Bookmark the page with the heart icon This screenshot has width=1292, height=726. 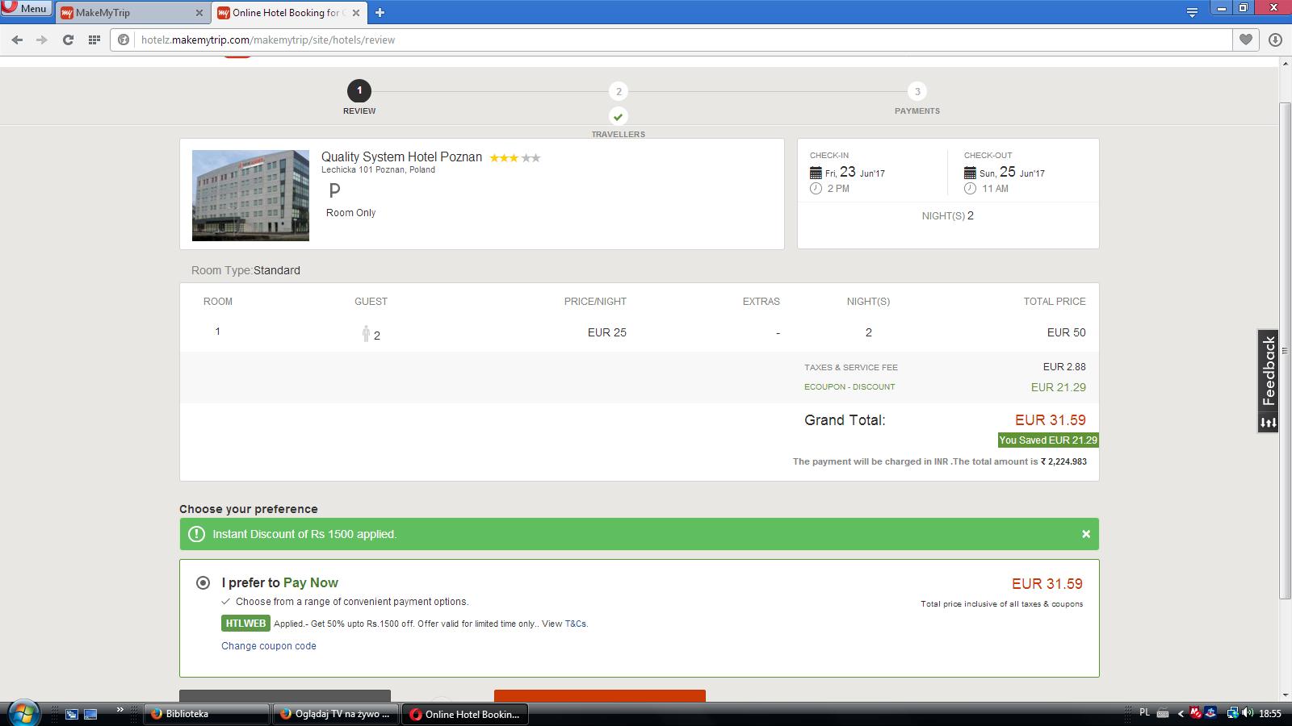(1246, 40)
